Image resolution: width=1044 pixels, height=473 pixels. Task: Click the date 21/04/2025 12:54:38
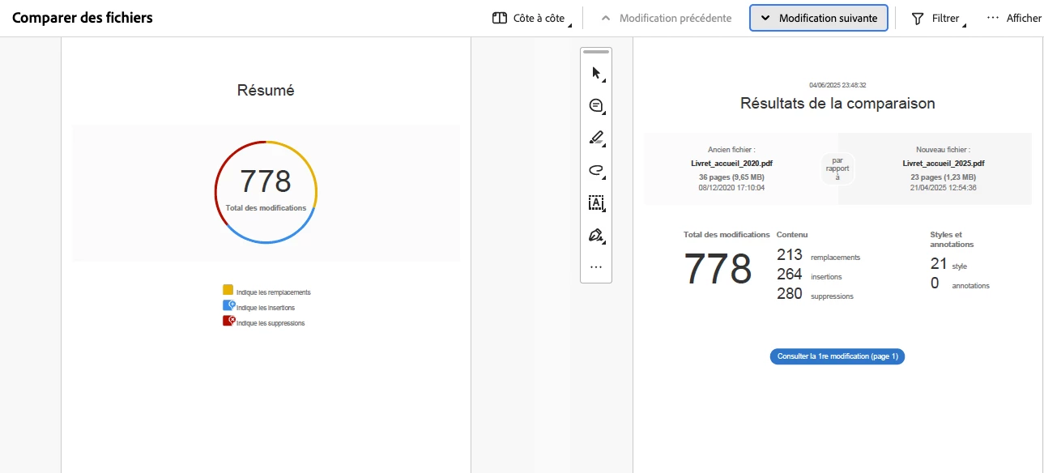pos(944,187)
